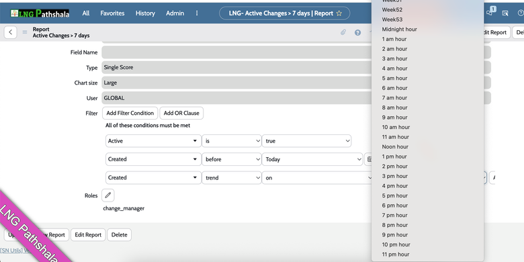Open the Active field dropdown
The width and height of the screenshot is (524, 262).
point(153,141)
